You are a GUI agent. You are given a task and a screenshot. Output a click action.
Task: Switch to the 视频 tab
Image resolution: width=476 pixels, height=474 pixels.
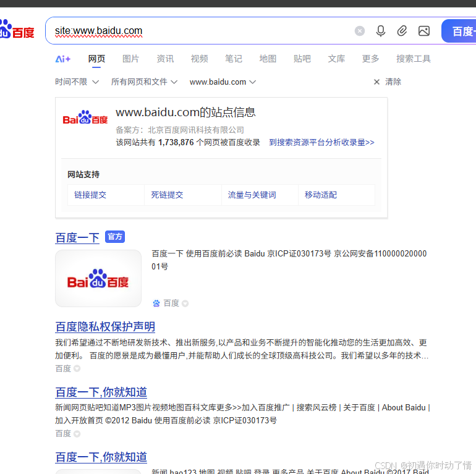pos(200,59)
